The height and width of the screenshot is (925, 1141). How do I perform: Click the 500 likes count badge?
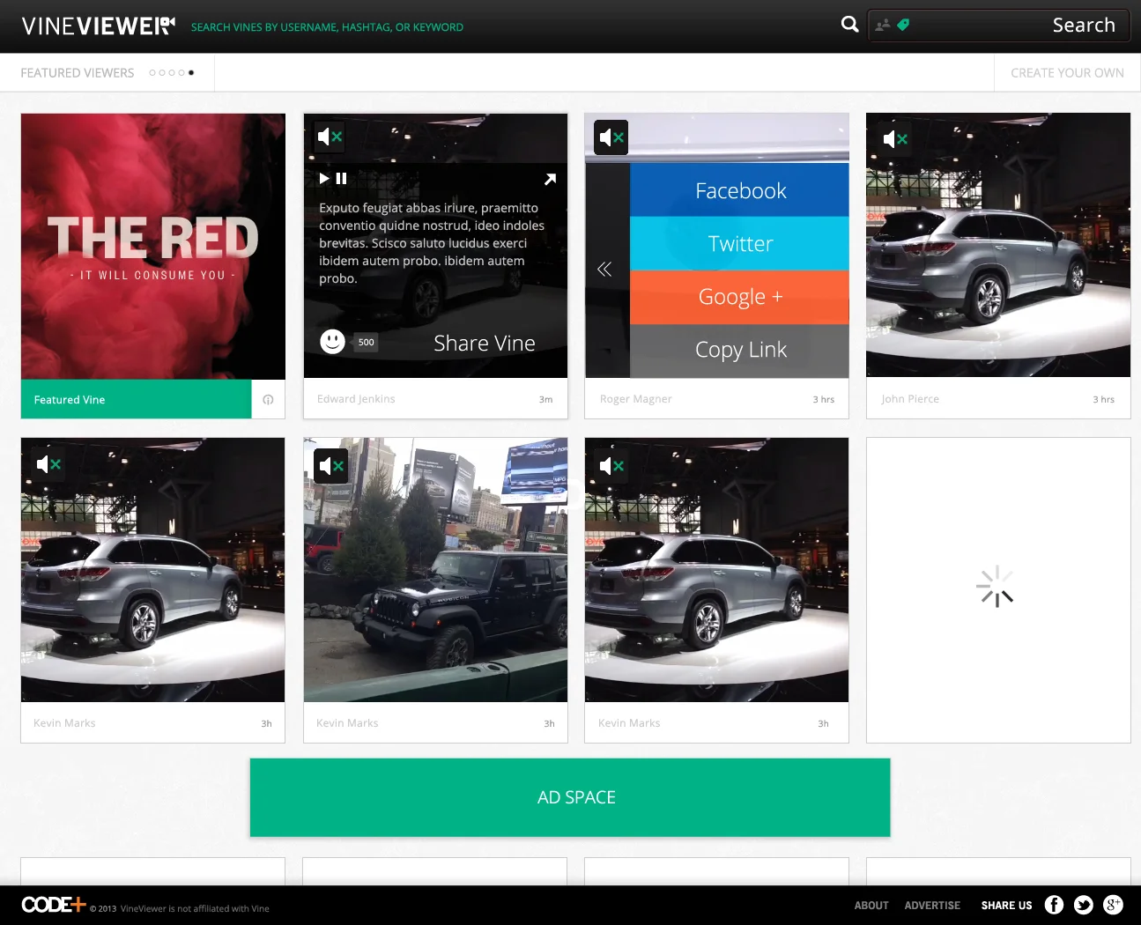(366, 343)
